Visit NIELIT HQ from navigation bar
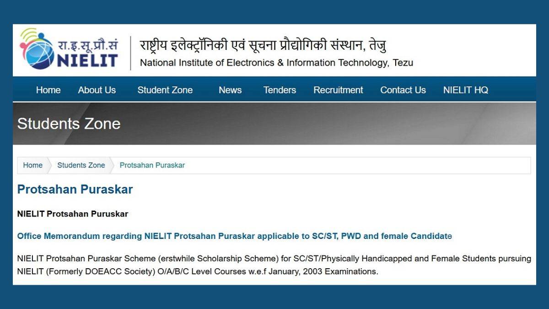 click(x=465, y=90)
